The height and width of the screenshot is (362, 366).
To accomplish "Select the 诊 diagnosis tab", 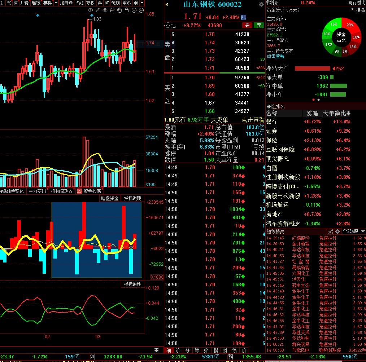I will click(178, 350).
